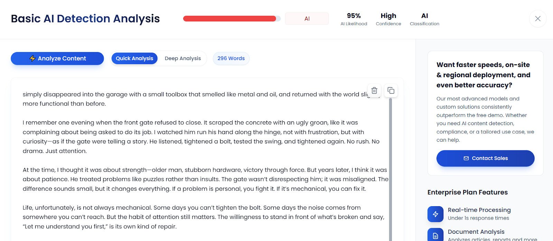Click the 296 Words count badge
553x241 pixels.
tap(231, 58)
